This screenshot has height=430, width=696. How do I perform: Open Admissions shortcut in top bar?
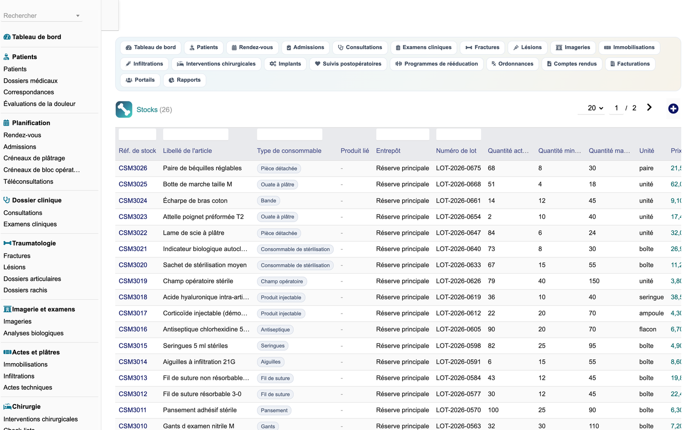point(305,48)
